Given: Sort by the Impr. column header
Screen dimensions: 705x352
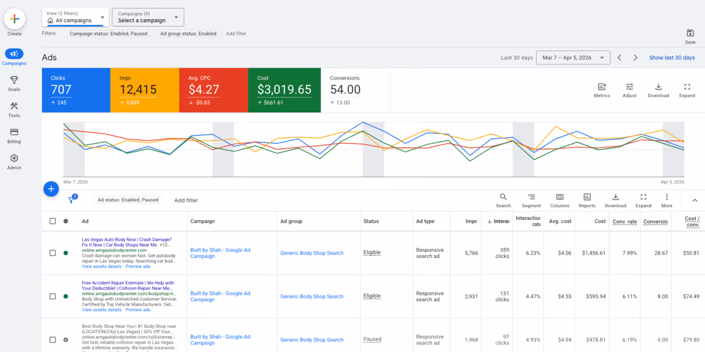Looking at the screenshot, I should click(471, 221).
